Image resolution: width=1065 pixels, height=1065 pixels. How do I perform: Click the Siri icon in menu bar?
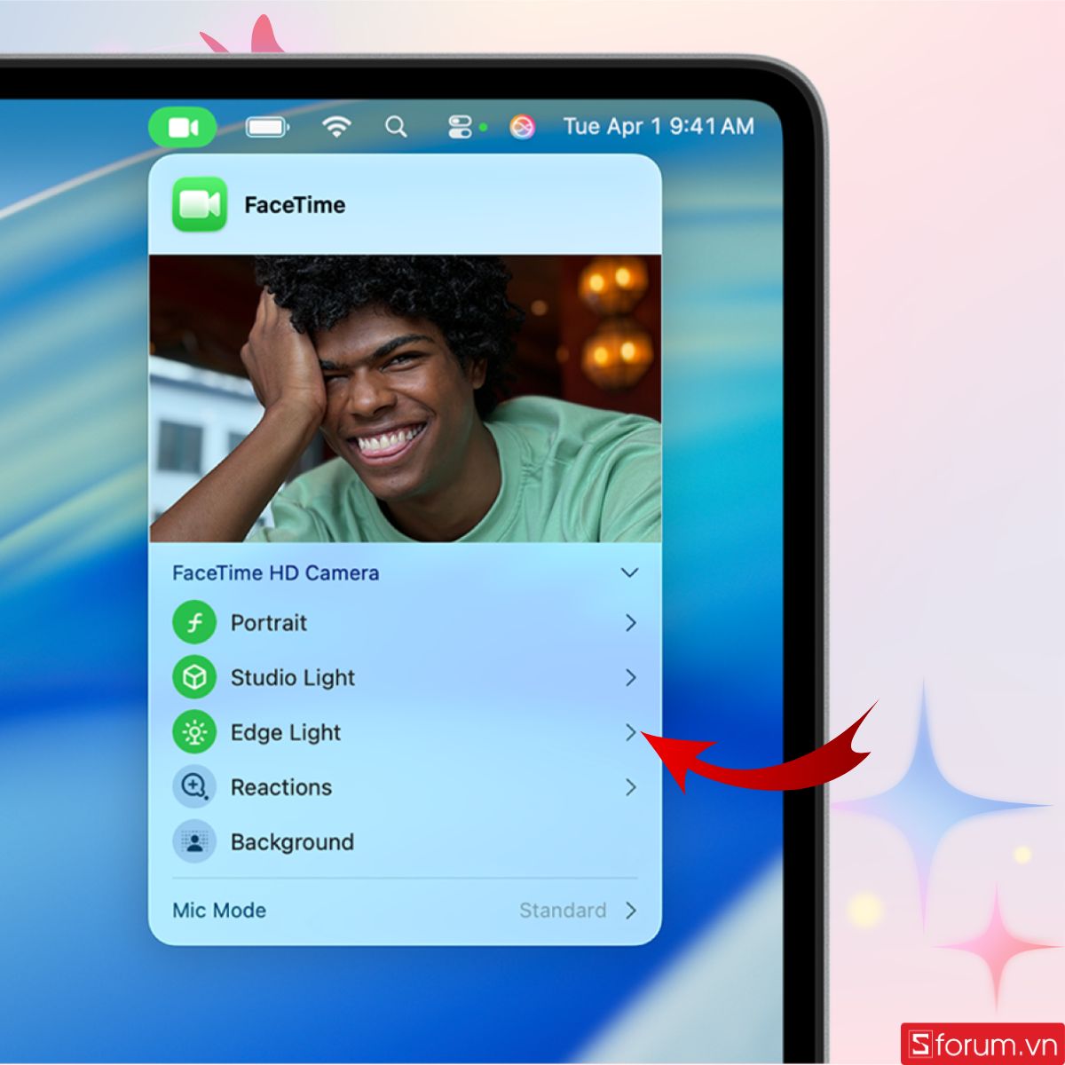pos(523,127)
